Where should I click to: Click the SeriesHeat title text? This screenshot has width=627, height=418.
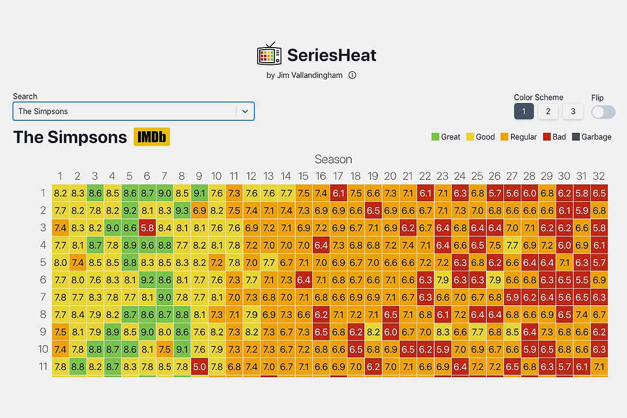point(332,55)
